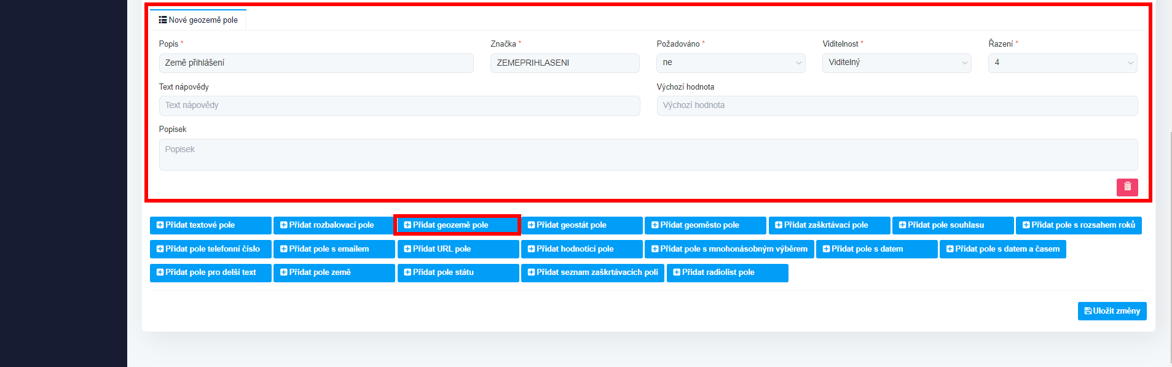
Task: Open the Viditelnost dropdown
Action: (x=897, y=63)
